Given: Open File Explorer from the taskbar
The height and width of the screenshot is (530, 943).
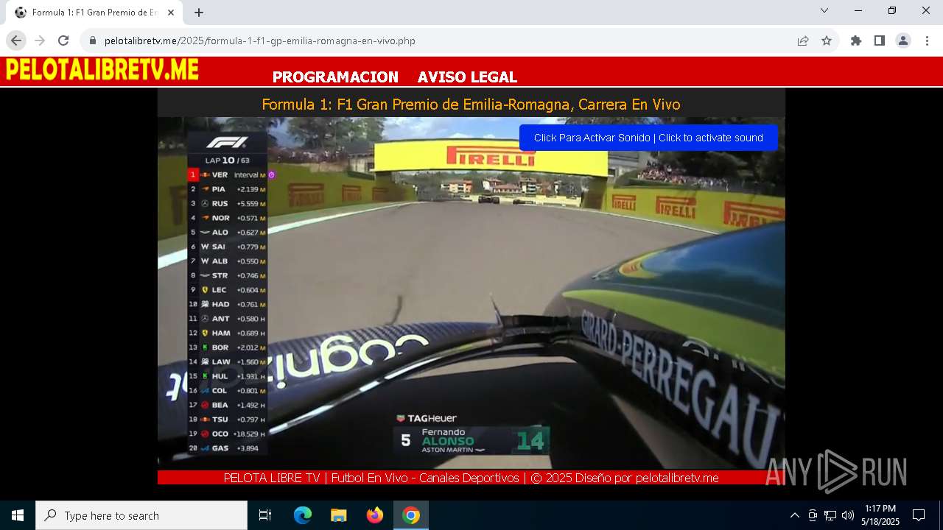Looking at the screenshot, I should pyautogui.click(x=339, y=515).
